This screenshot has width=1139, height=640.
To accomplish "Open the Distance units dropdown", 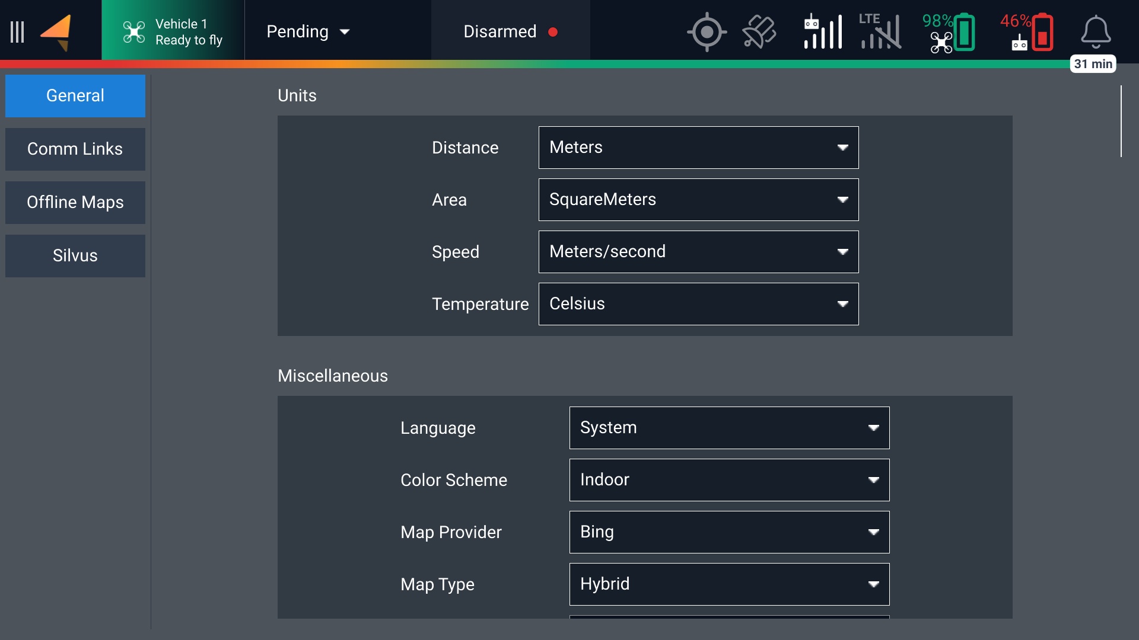I will coord(698,148).
